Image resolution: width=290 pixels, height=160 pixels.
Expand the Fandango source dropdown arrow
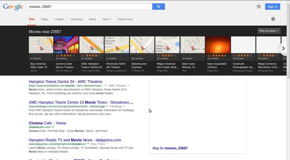pos(124,106)
